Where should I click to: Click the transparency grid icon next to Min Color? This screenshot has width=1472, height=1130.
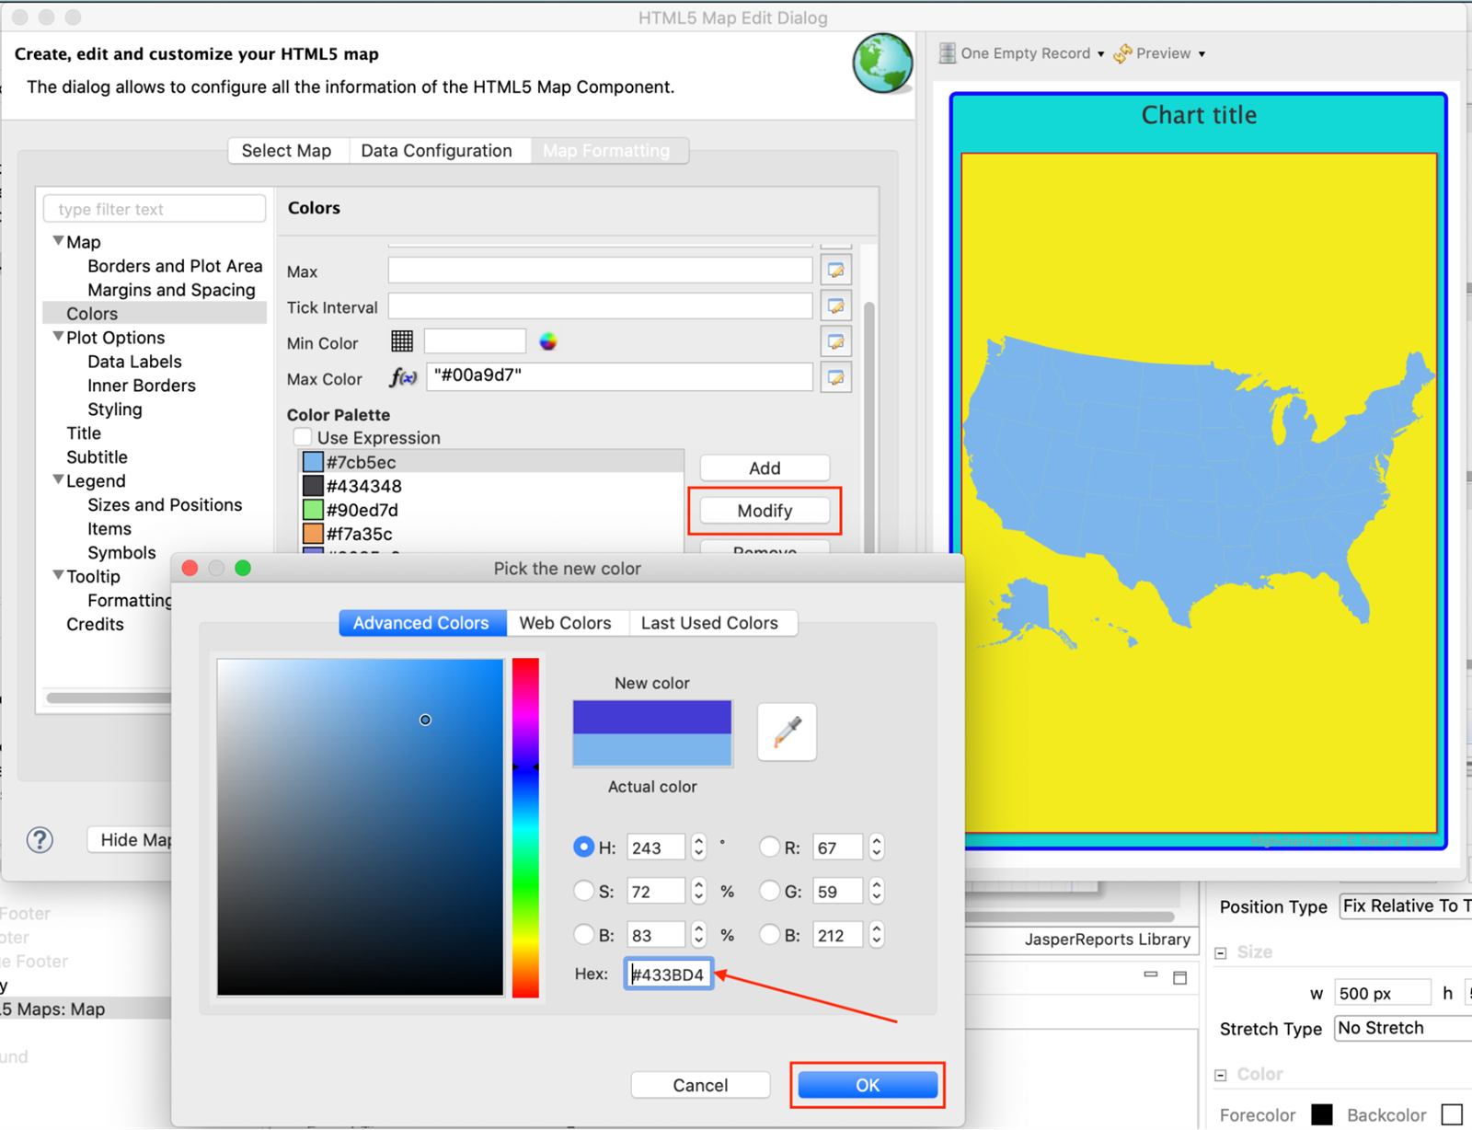click(402, 341)
